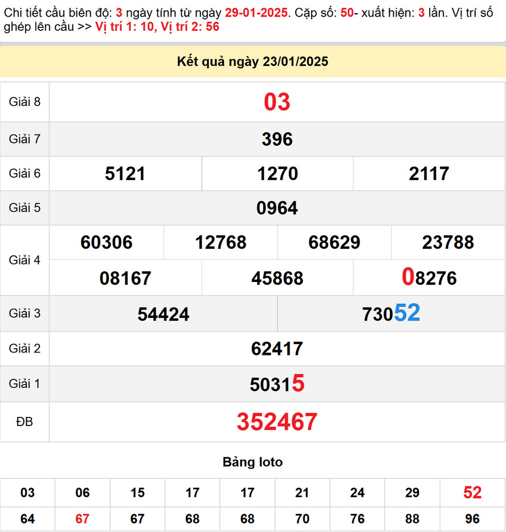Viewport: 506px width, 532px height.
Task: Select number 5121 in Giải 6
Action: pyautogui.click(x=125, y=174)
